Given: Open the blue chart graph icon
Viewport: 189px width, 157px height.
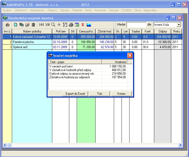Looking at the screenshot, I should click(89, 25).
